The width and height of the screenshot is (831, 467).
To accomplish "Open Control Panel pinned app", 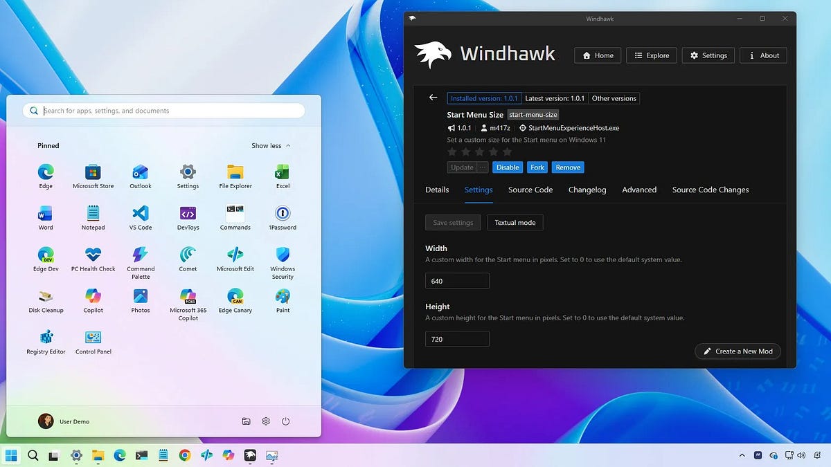I will click(x=93, y=342).
